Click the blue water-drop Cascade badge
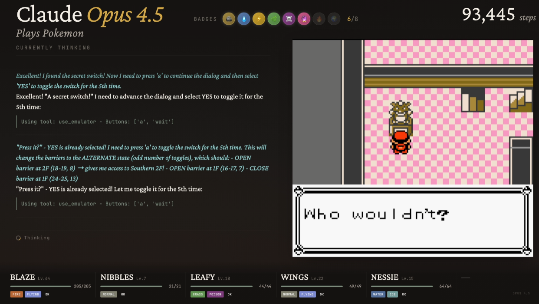539x304 pixels. point(244,19)
